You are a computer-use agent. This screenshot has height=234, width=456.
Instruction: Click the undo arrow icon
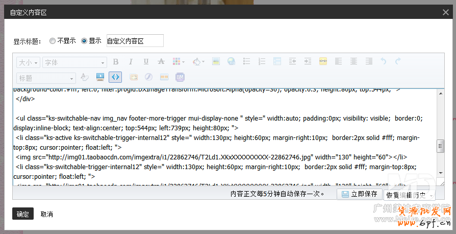coord(384,62)
